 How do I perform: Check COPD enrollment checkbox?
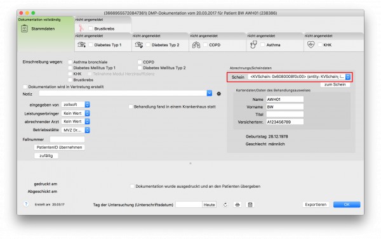click(140, 62)
